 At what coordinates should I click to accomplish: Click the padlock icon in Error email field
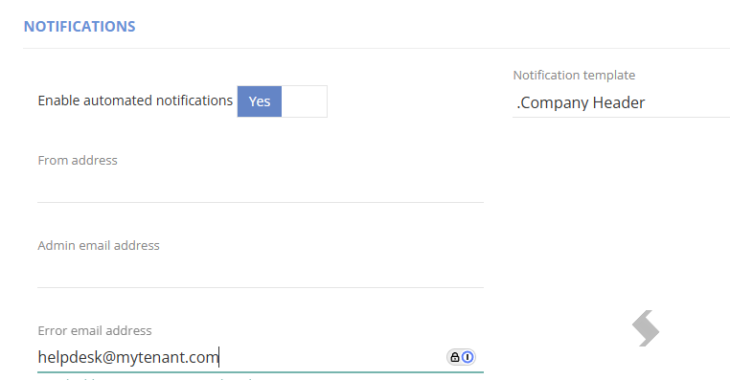point(455,357)
